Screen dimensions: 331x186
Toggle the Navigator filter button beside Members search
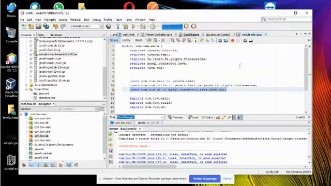[x=102, y=109]
